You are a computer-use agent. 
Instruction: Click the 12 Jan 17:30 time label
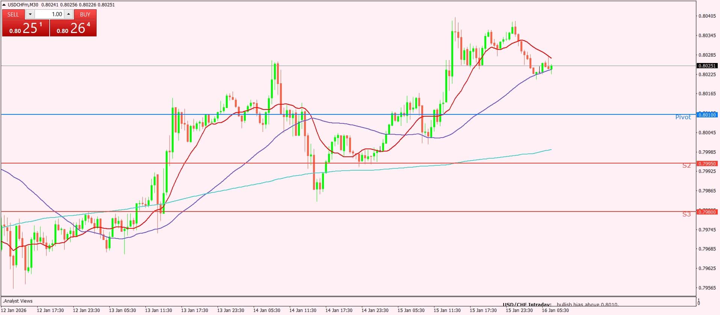coord(50,310)
